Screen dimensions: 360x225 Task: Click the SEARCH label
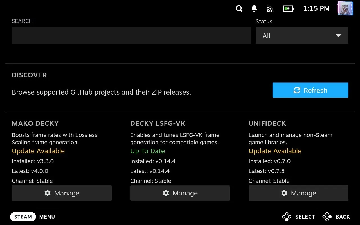pyautogui.click(x=22, y=21)
